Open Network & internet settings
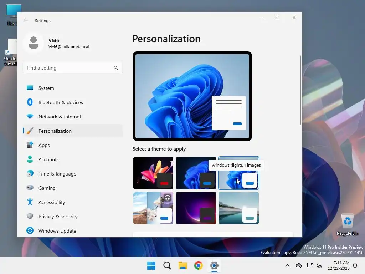This screenshot has height=274, width=365. 73,117
